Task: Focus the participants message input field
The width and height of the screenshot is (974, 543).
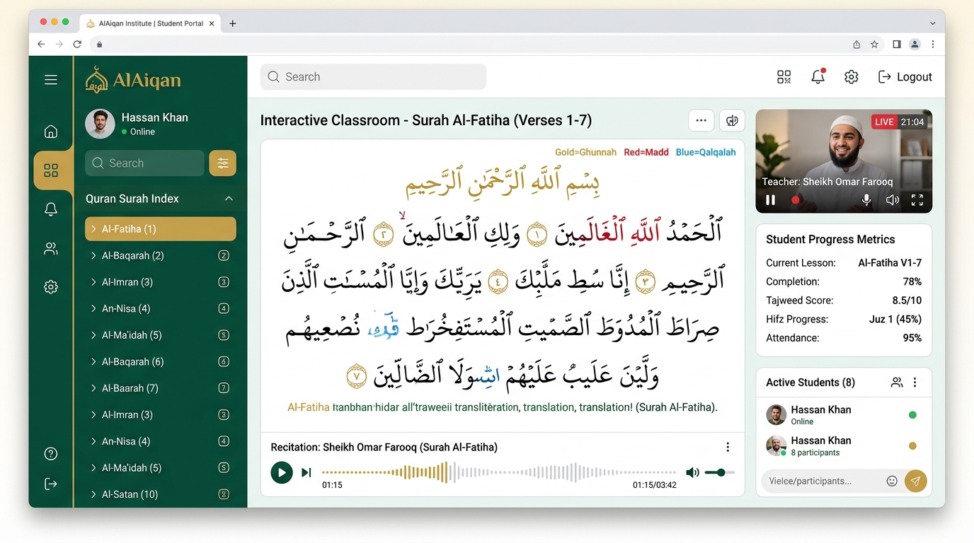Action: click(x=822, y=481)
